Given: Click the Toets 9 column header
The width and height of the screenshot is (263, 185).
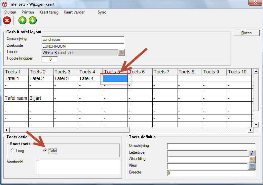Looking at the screenshot, I should click(214, 72).
